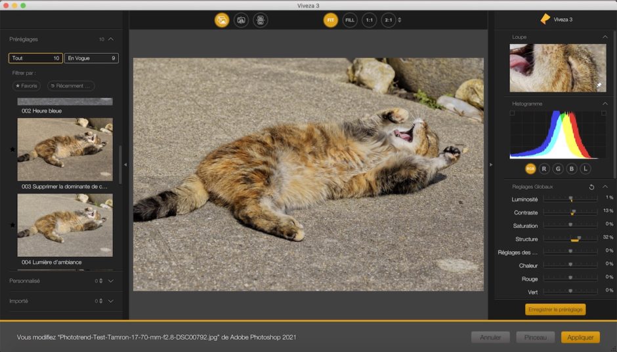
Task: Toggle the Favoris filter
Action: [x=26, y=86]
